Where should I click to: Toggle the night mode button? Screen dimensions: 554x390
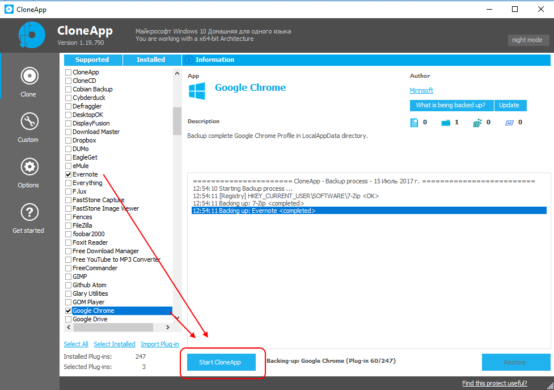(x=528, y=40)
